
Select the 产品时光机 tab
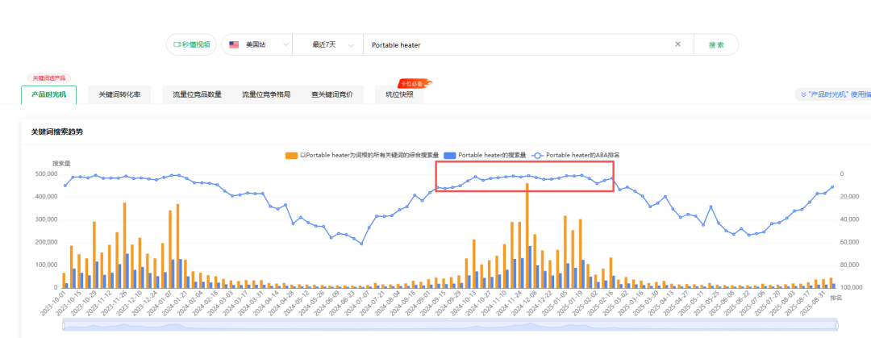coord(49,94)
